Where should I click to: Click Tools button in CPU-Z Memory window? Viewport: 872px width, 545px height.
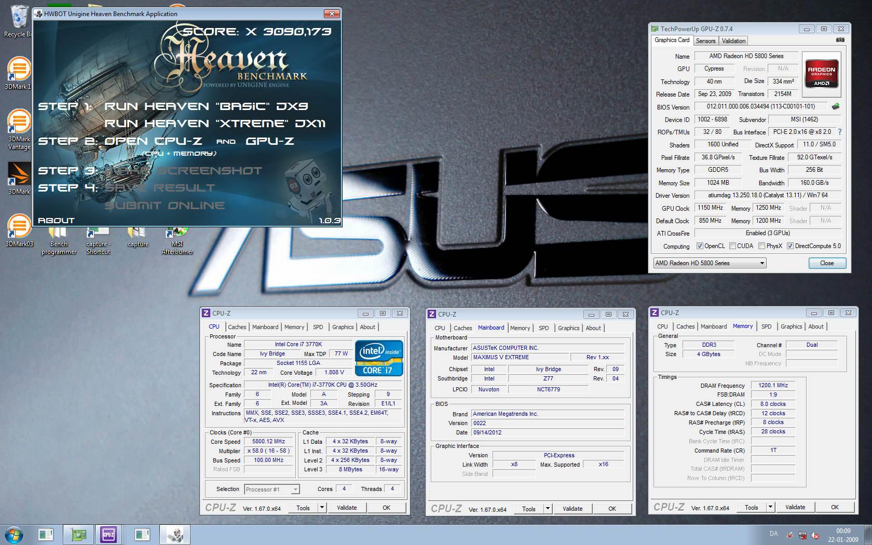click(751, 507)
